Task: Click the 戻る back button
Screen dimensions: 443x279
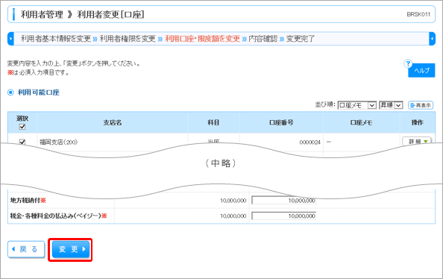Action: pos(26,249)
